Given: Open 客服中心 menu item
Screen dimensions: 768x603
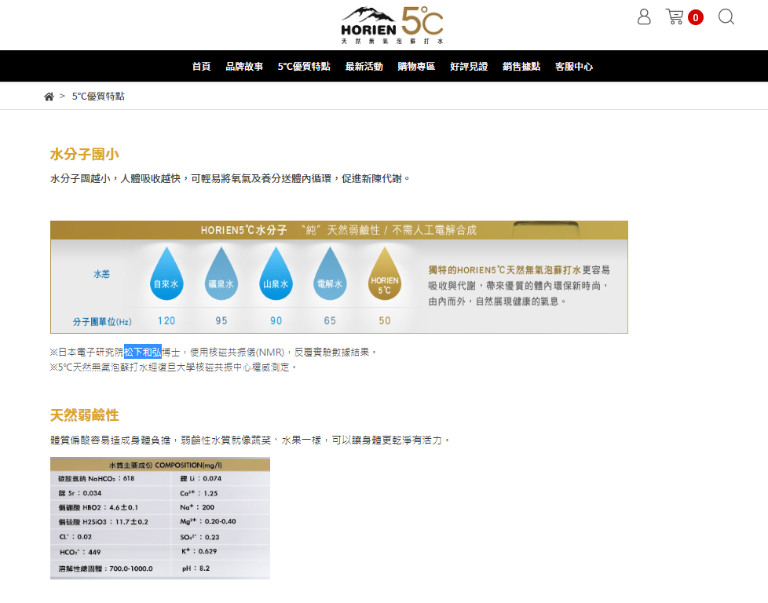Looking at the screenshot, I should 574,66.
